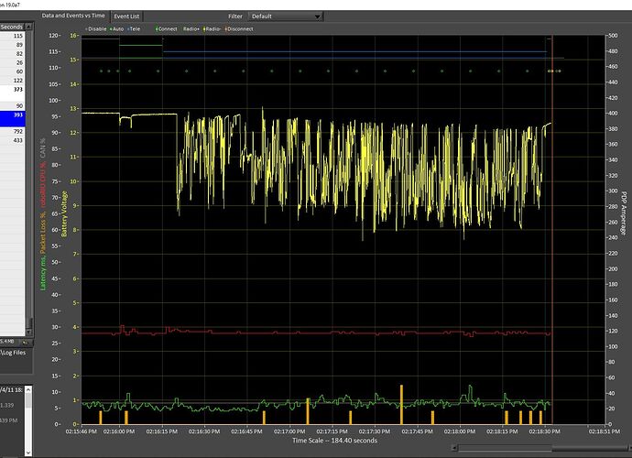Click the 02:17:00 PM time axis label
Viewport: 632px width, 458px height.
pos(289,431)
